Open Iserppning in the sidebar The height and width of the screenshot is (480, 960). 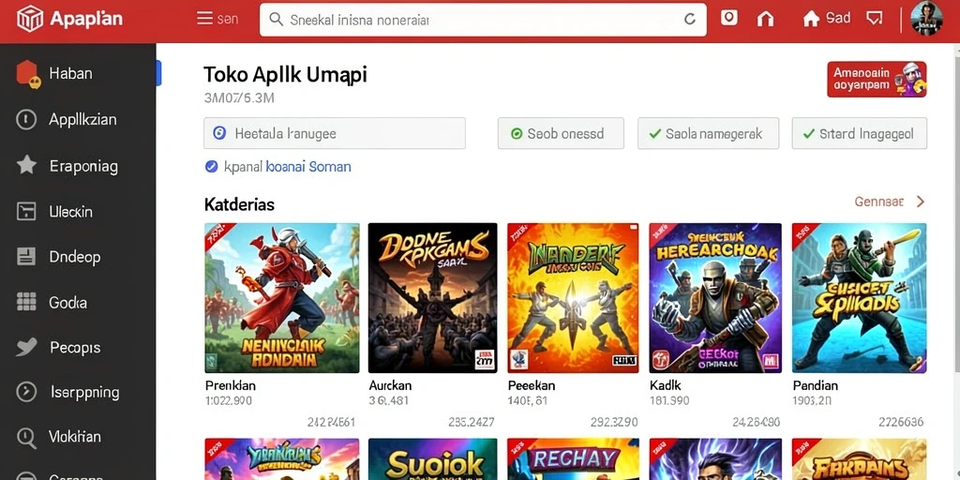tap(78, 393)
